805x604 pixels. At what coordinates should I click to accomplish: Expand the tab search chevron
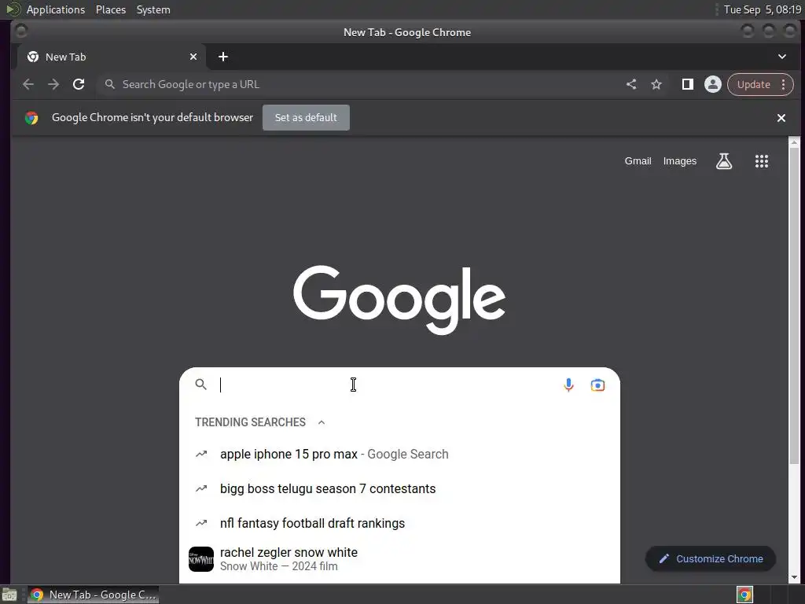(782, 57)
